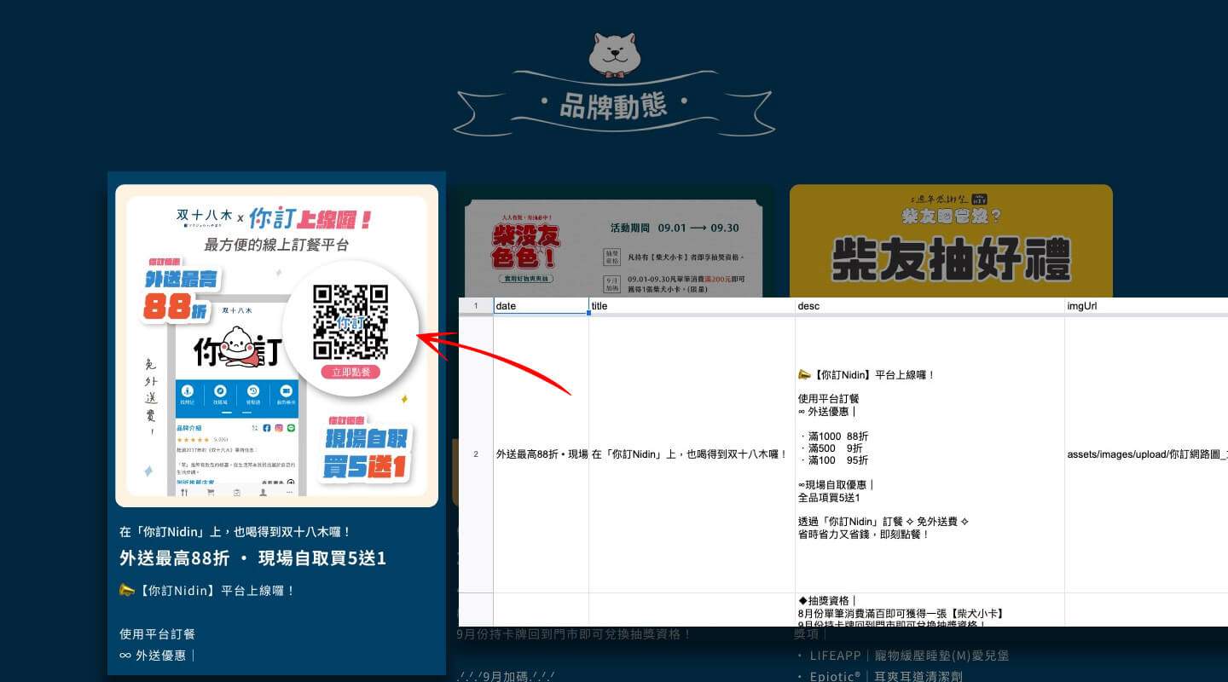The height and width of the screenshot is (682, 1228).
Task: Click the Shiba dog logo above 品牌動態
Action: (x=613, y=54)
